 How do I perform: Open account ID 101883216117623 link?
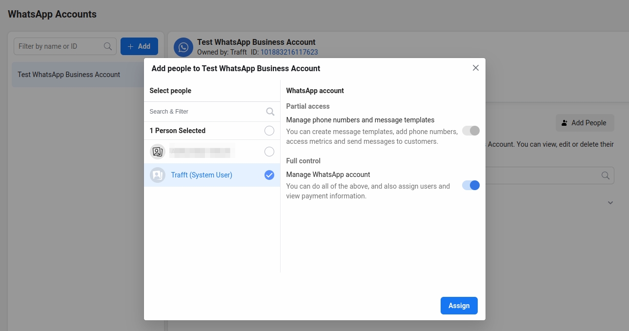coord(289,52)
